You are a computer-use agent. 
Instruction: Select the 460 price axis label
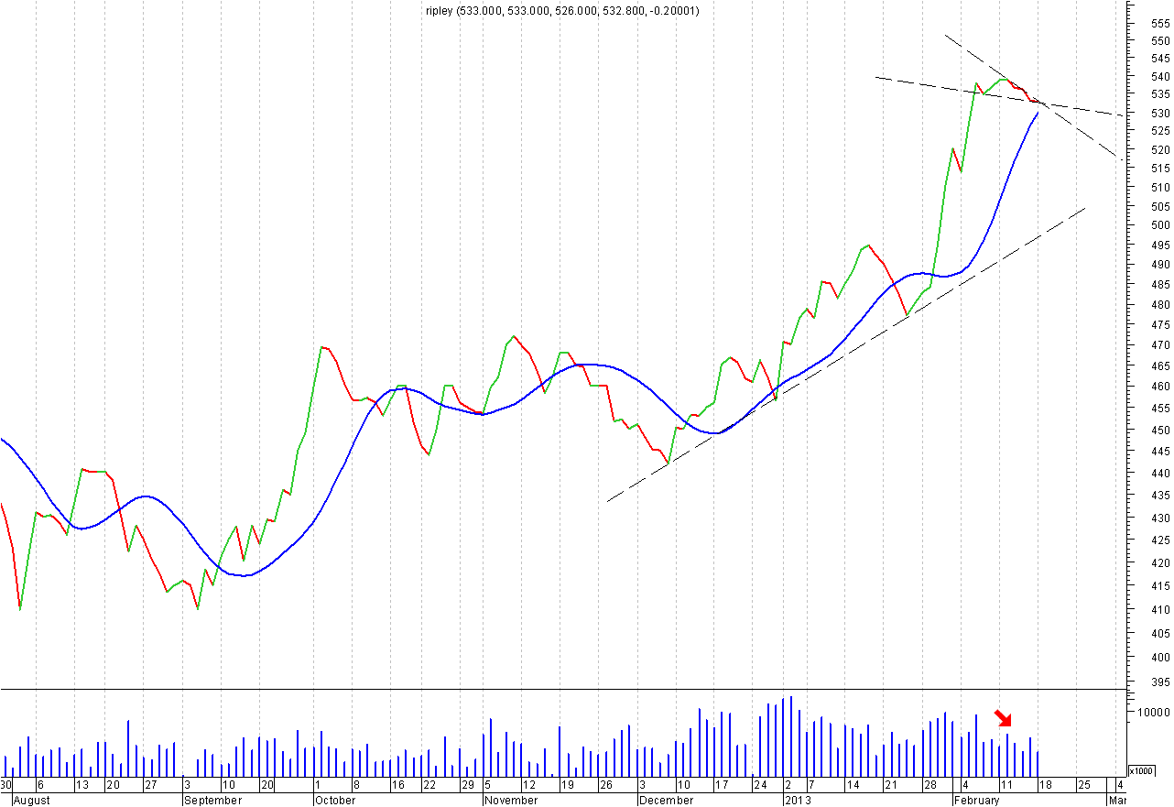(1159, 387)
